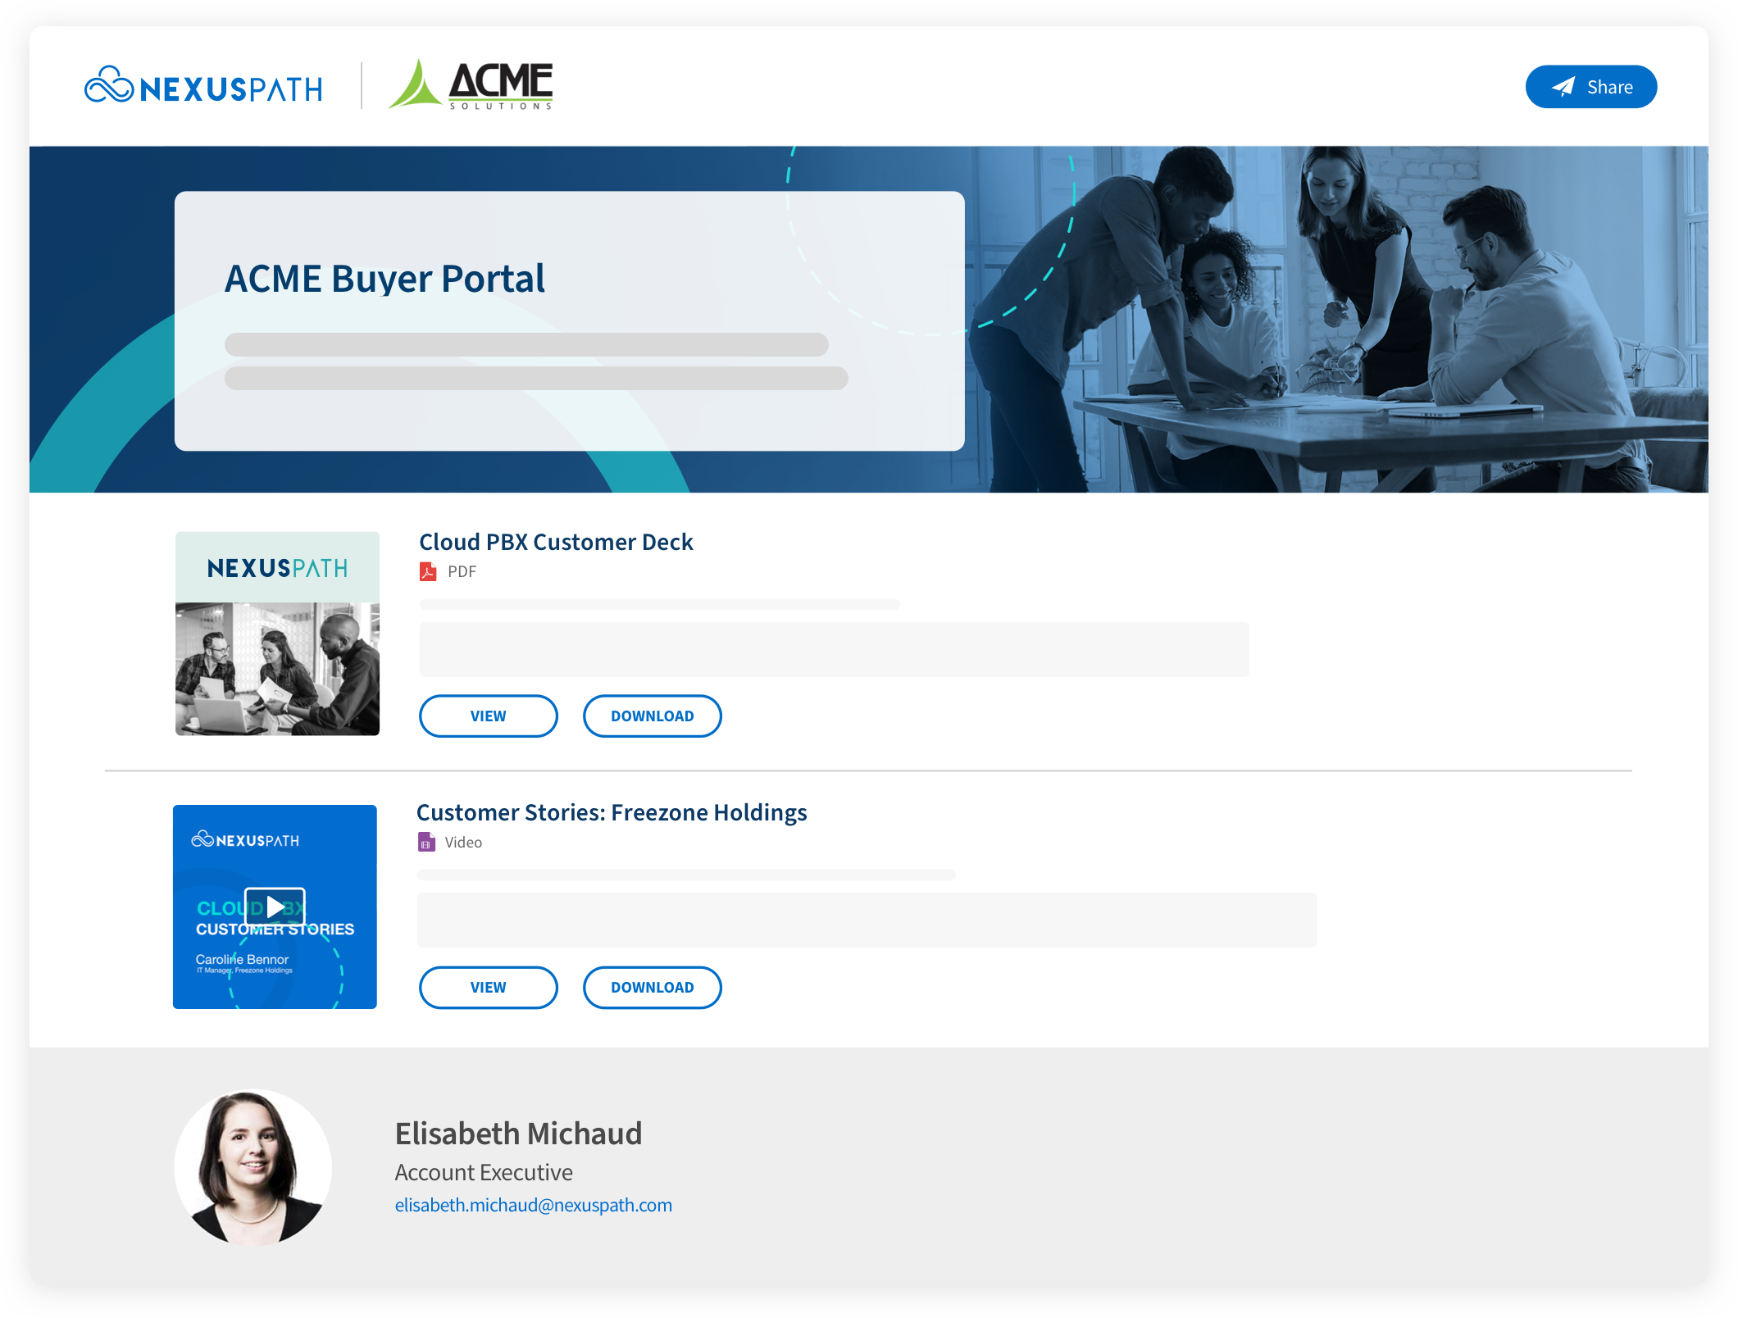The height and width of the screenshot is (1318, 1738).
Task: Download the Cloud PBX Customer Deck
Action: tap(653, 716)
